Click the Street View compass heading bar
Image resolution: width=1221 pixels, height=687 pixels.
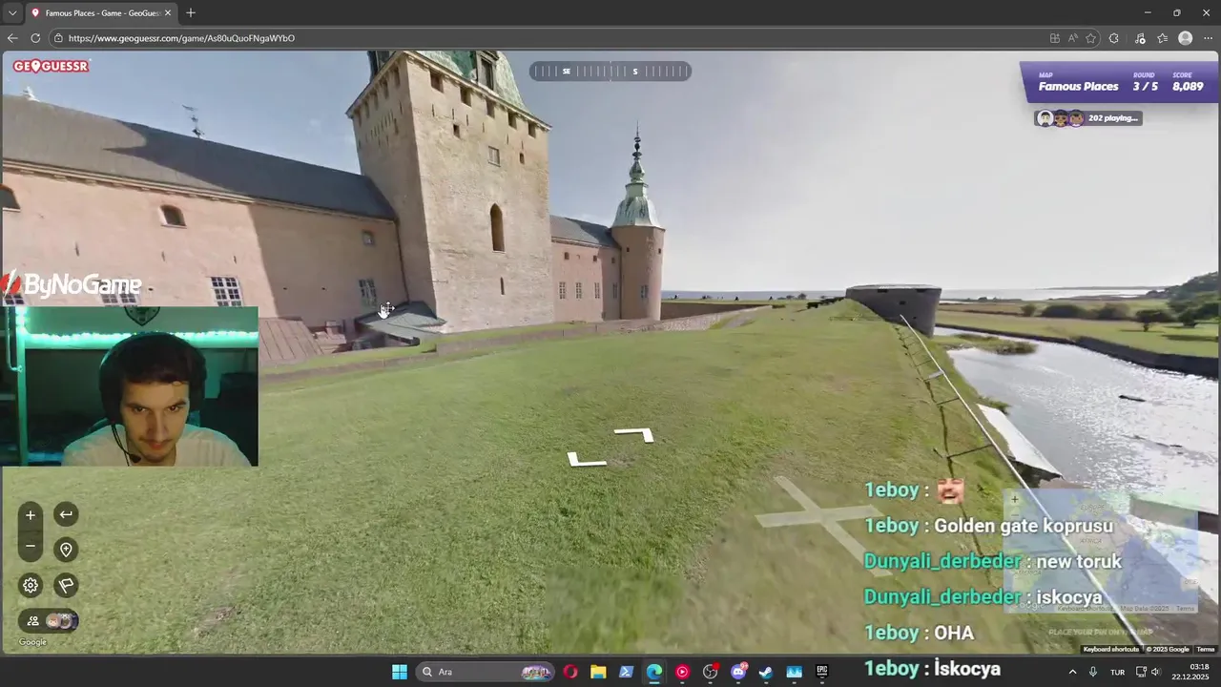610,71
